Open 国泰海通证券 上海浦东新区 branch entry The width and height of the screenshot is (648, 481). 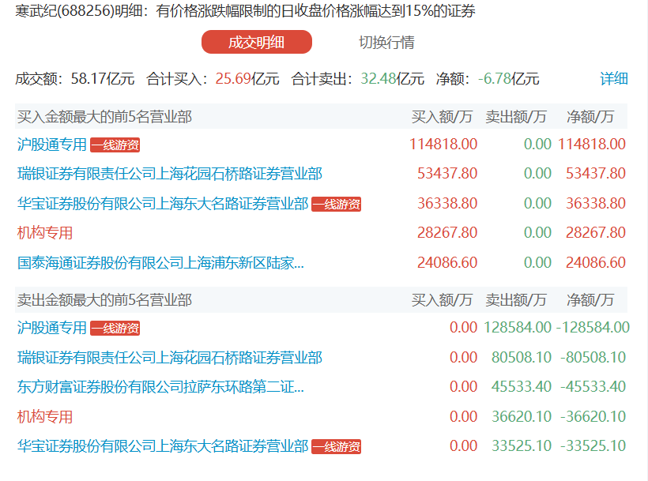(160, 263)
